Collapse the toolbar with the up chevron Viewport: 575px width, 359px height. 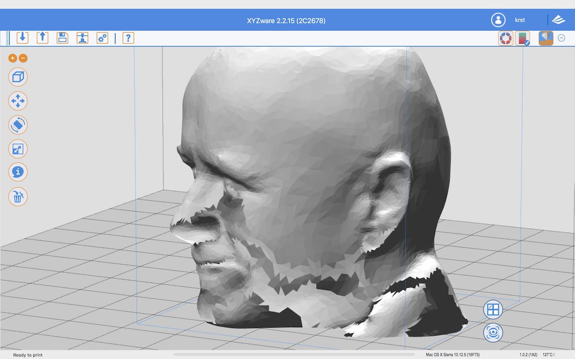[x=561, y=38]
